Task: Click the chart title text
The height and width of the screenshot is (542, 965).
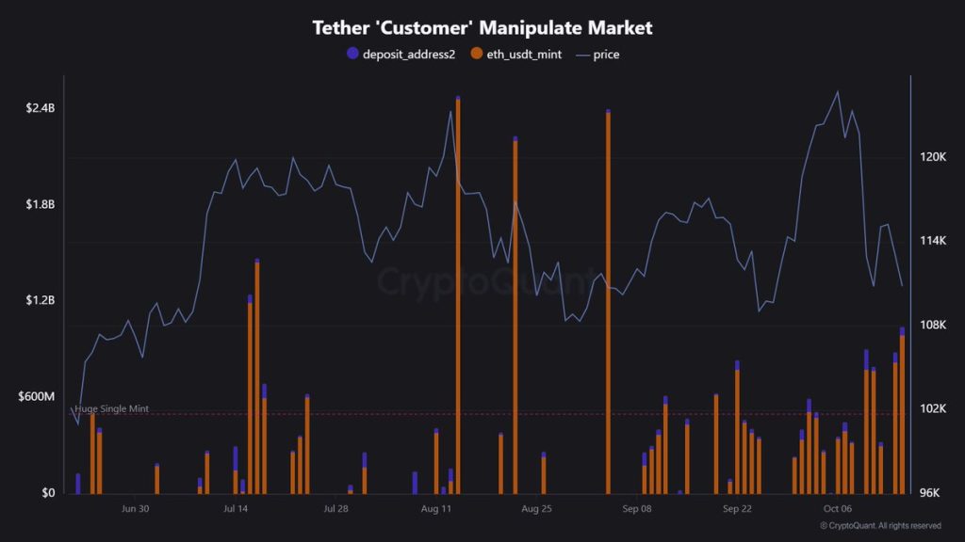Action: click(x=482, y=28)
